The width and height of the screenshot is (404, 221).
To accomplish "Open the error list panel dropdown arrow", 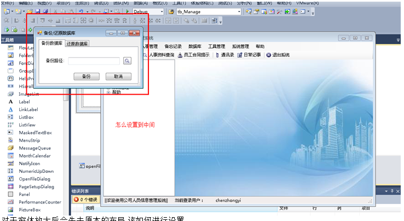I will tap(386, 191).
